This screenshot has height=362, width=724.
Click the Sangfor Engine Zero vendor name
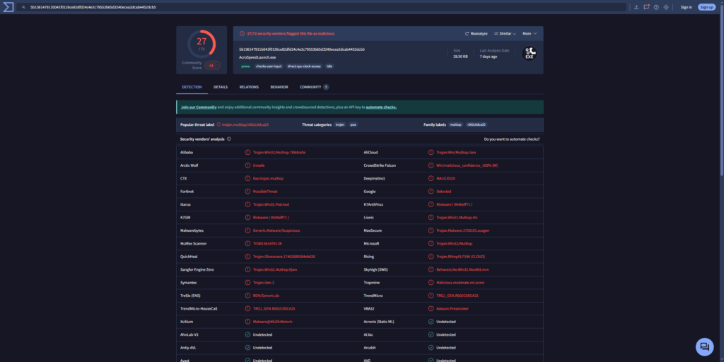[x=197, y=269]
